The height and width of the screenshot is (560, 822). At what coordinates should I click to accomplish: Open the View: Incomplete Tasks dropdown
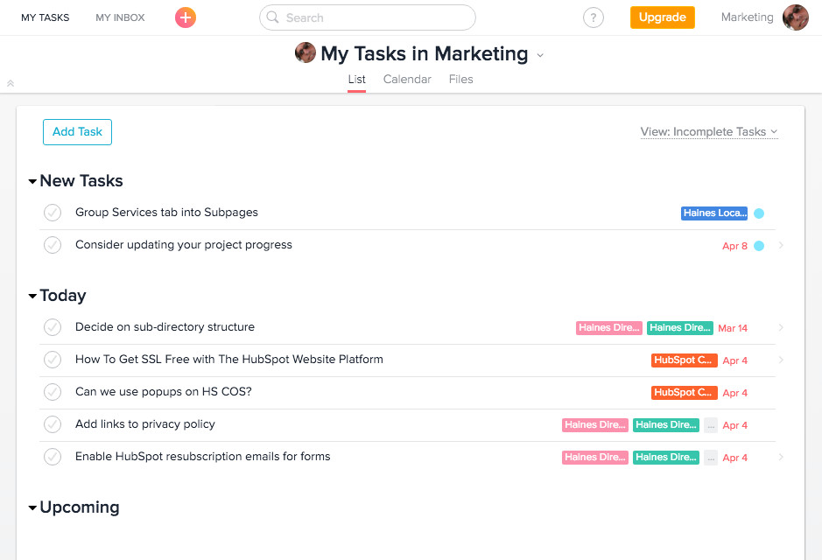click(709, 132)
